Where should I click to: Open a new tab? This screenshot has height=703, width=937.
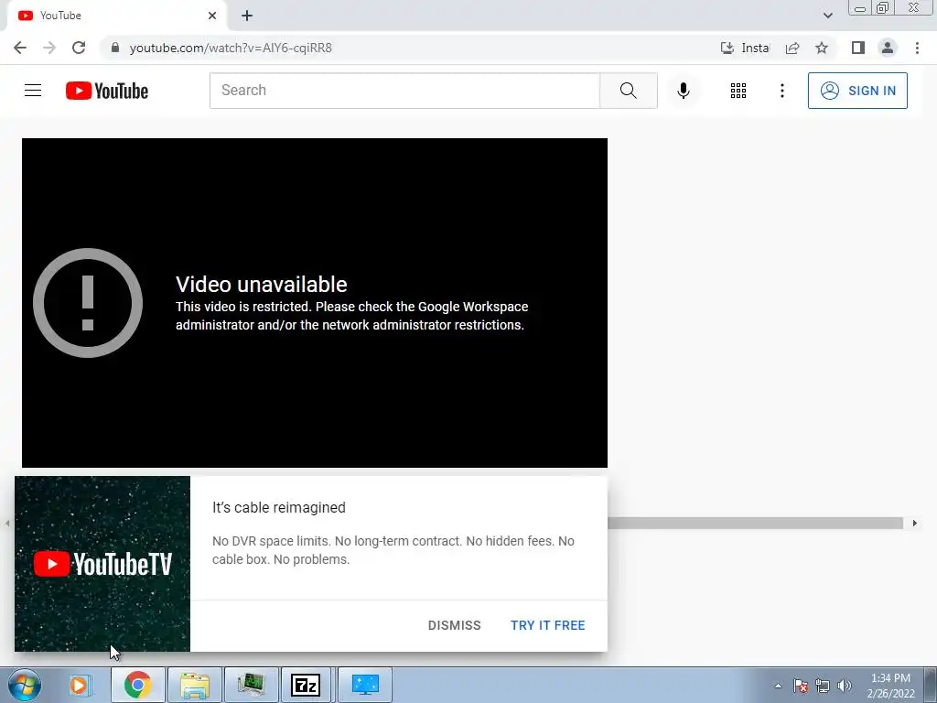click(x=247, y=16)
